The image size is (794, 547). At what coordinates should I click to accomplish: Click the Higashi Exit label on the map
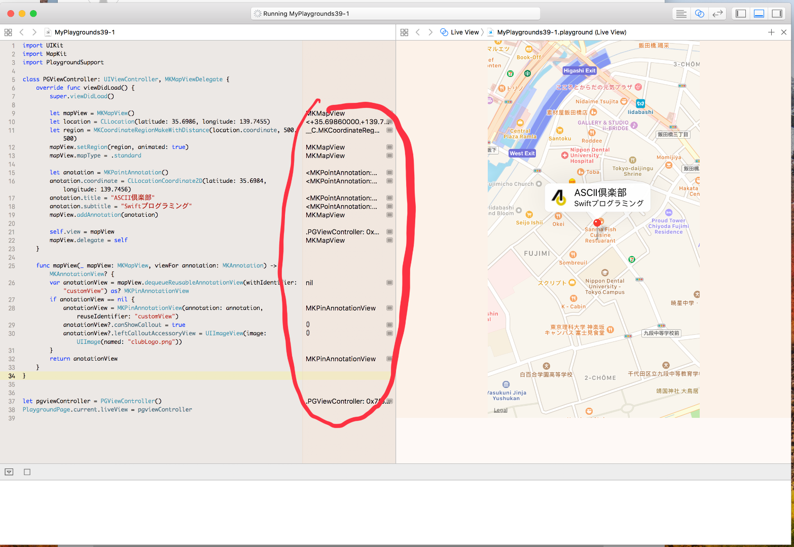coord(579,71)
